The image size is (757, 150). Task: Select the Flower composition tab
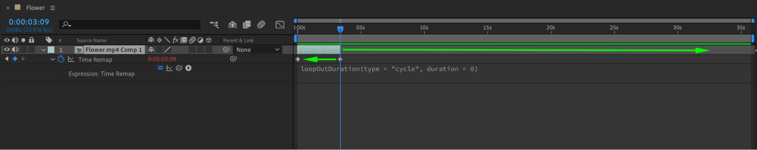tap(35, 8)
